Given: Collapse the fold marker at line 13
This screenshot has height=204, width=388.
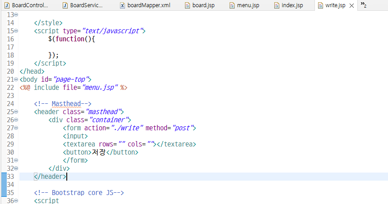Looking at the screenshot, I should pos(16,15).
